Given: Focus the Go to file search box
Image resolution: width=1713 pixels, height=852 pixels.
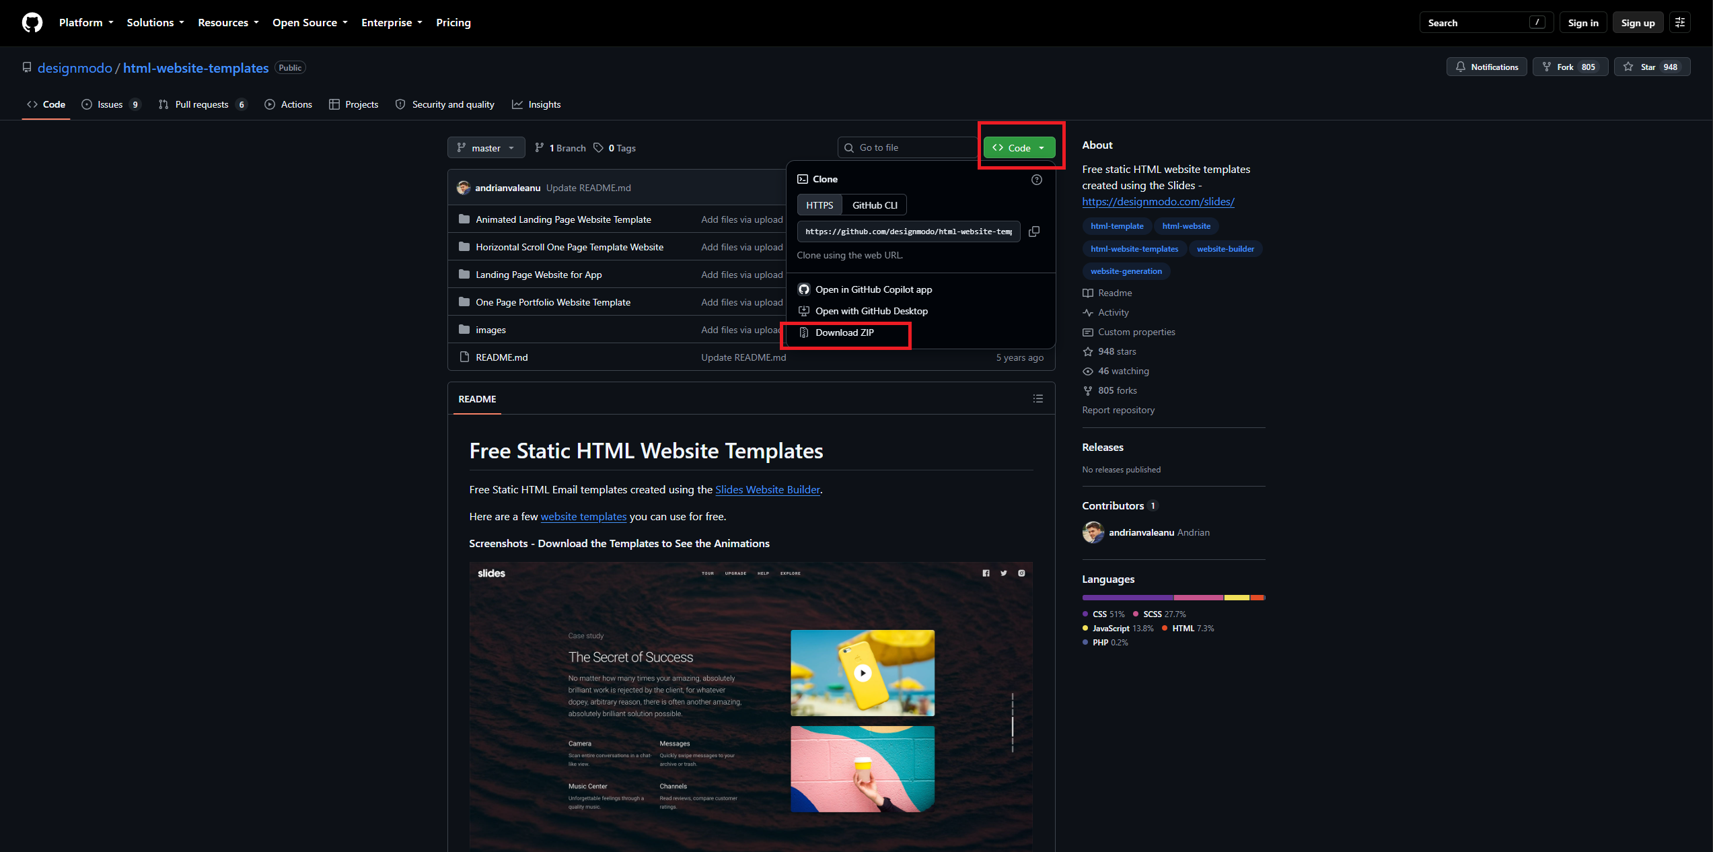Looking at the screenshot, I should click(908, 148).
